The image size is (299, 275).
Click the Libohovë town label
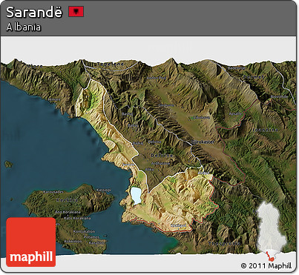(202, 118)
